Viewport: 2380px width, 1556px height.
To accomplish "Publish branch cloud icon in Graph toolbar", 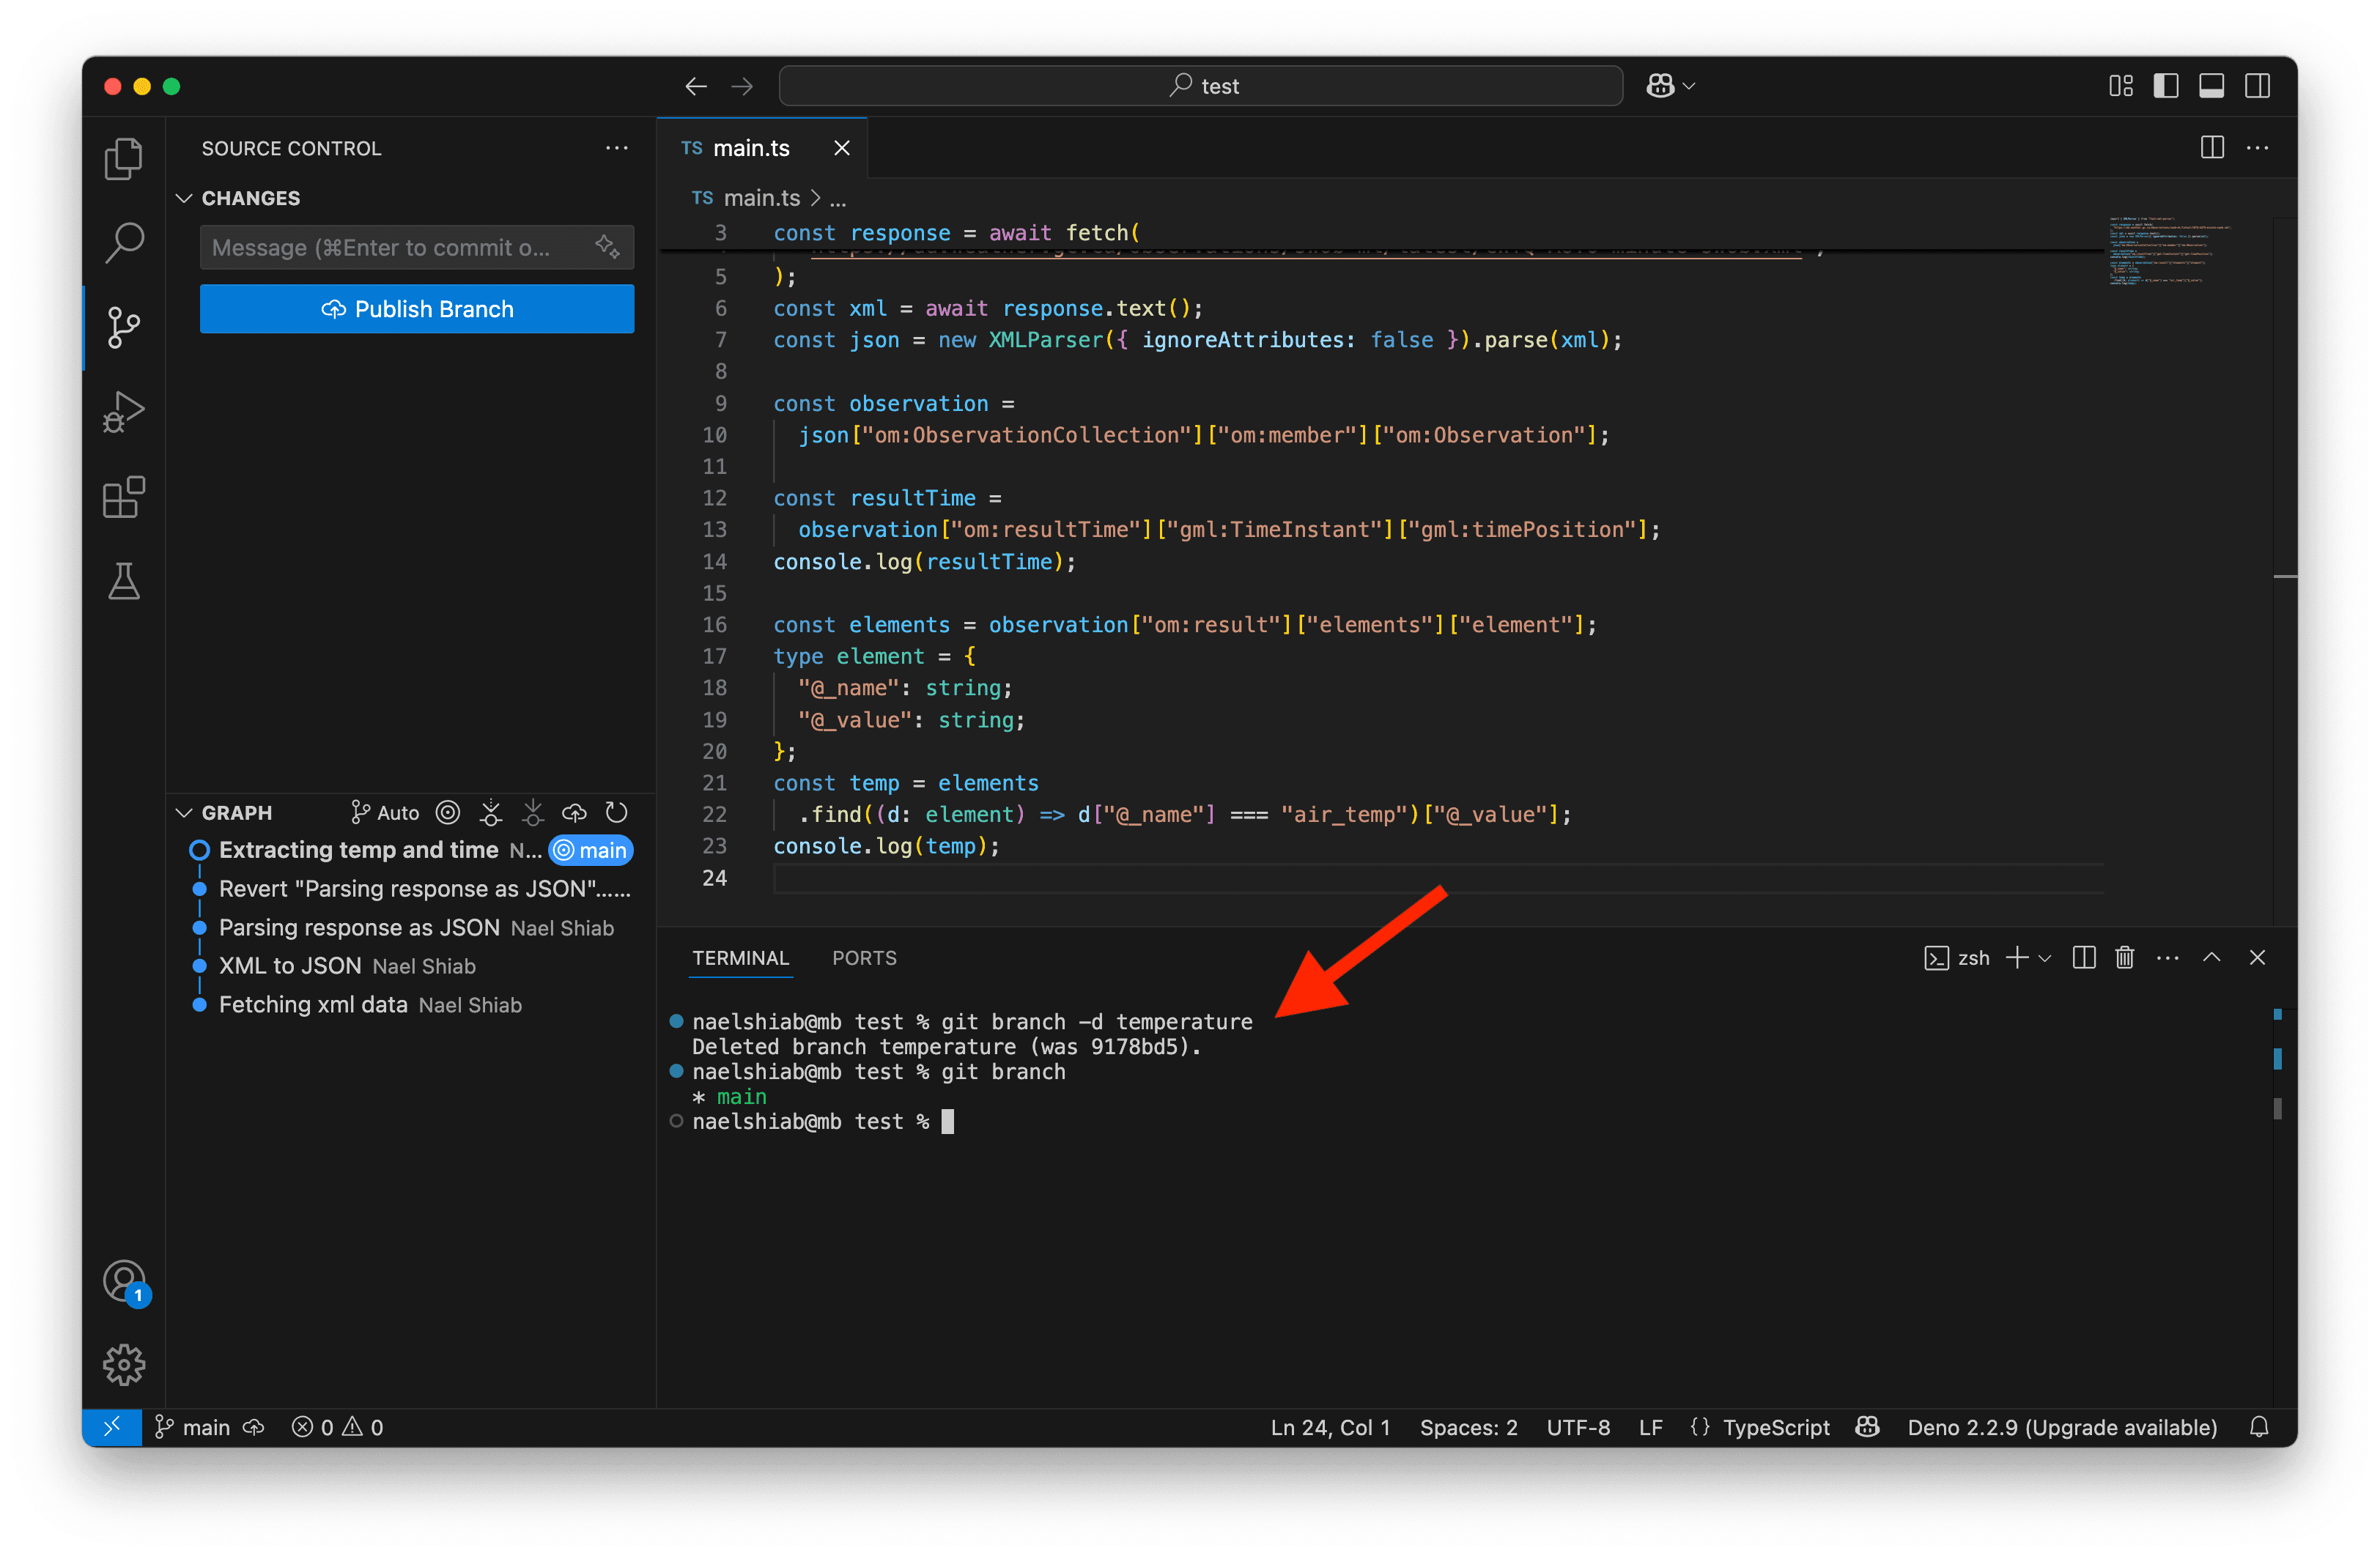I will click(575, 813).
